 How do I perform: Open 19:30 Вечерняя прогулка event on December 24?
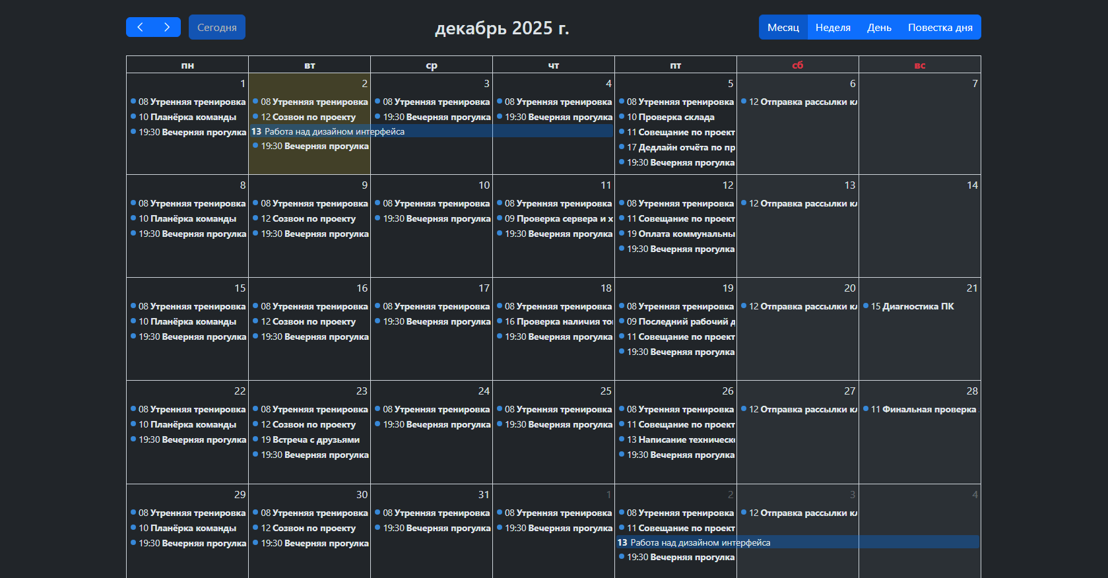[x=432, y=424]
